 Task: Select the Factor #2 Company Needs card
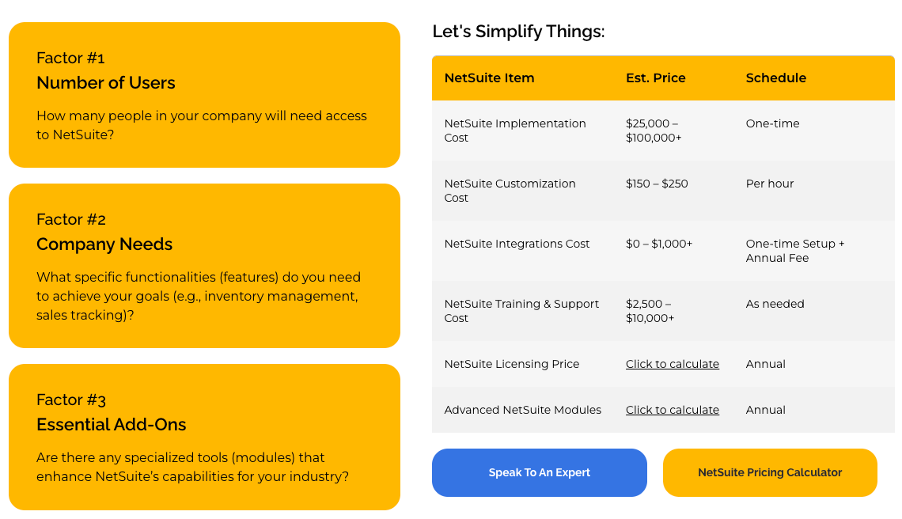tap(203, 265)
